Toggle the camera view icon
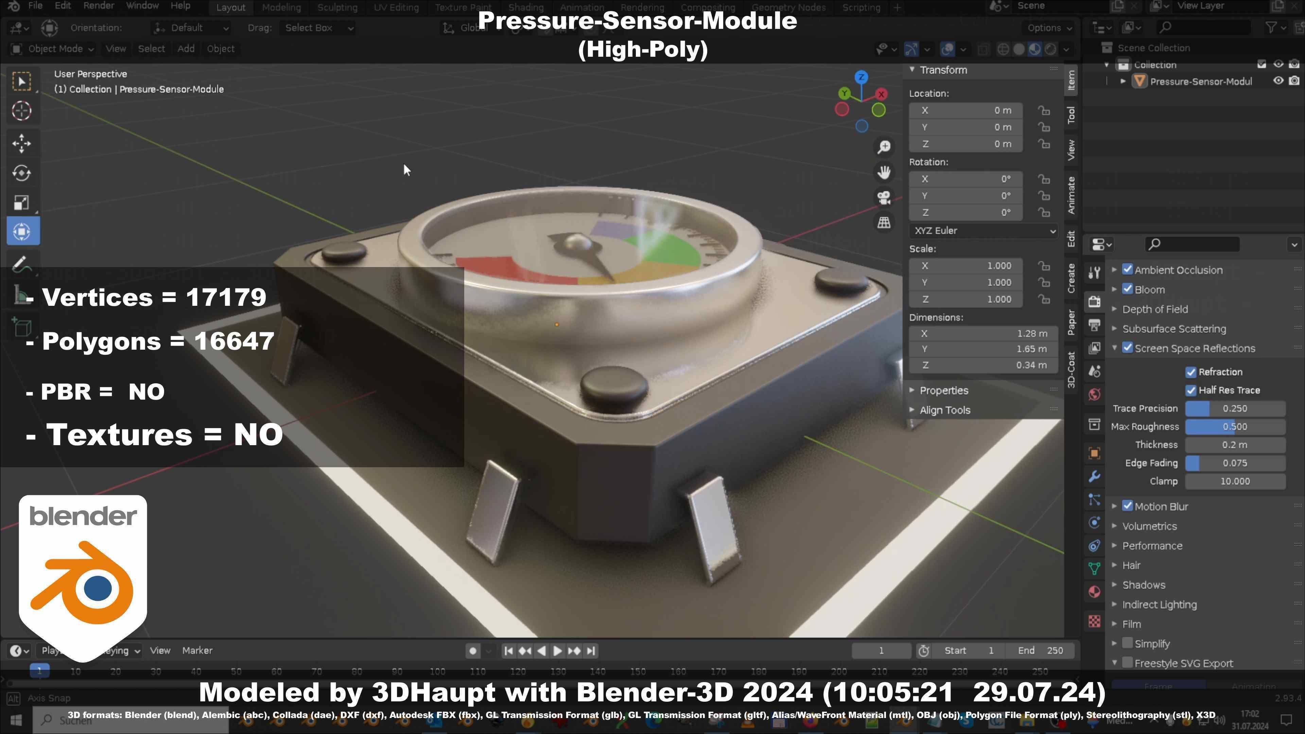The width and height of the screenshot is (1305, 734). [884, 197]
